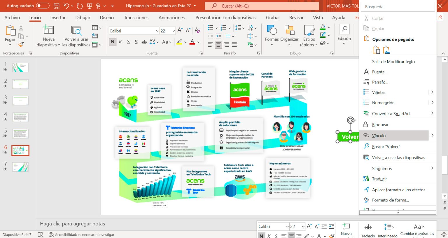The image size is (448, 238).
Task: Open the Calibri font name dropdown
Action: [157, 31]
